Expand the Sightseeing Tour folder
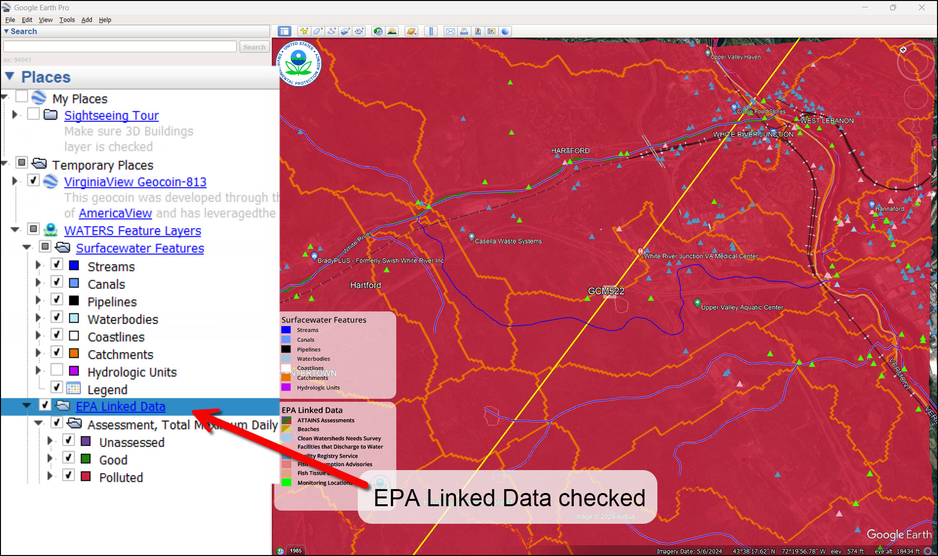Viewport: 938px width, 556px height. coord(15,115)
